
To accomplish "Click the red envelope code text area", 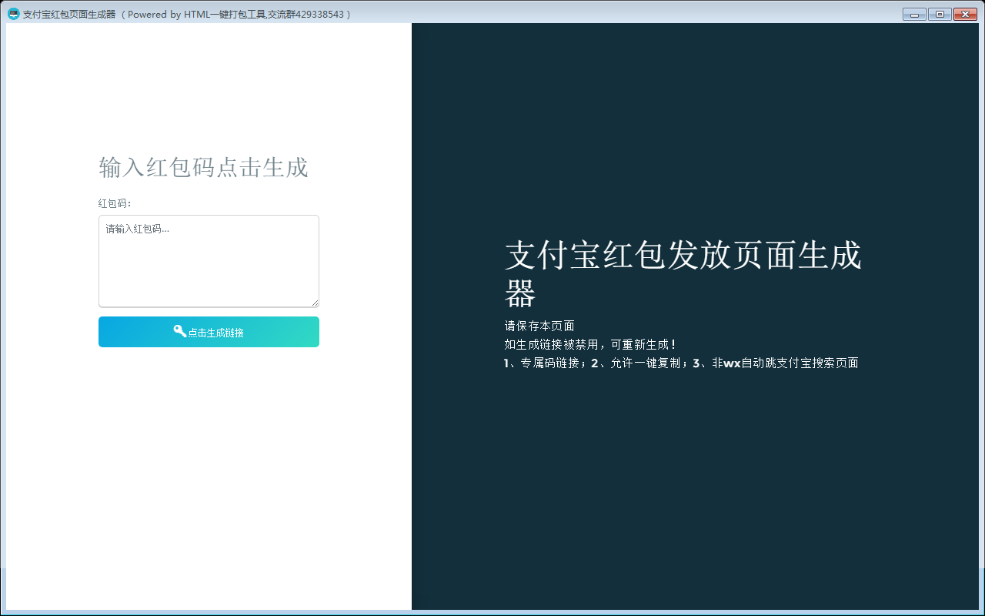I will click(209, 261).
